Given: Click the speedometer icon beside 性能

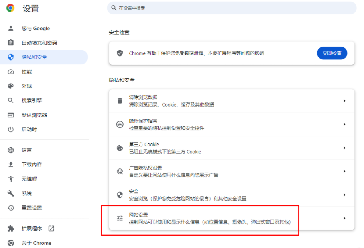Looking at the screenshot, I should point(11,72).
